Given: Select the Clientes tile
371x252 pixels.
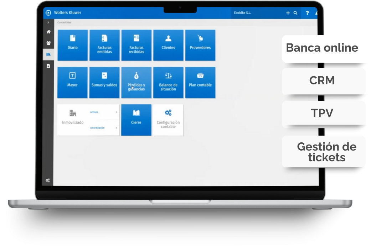Looking at the screenshot, I should 168,45.
